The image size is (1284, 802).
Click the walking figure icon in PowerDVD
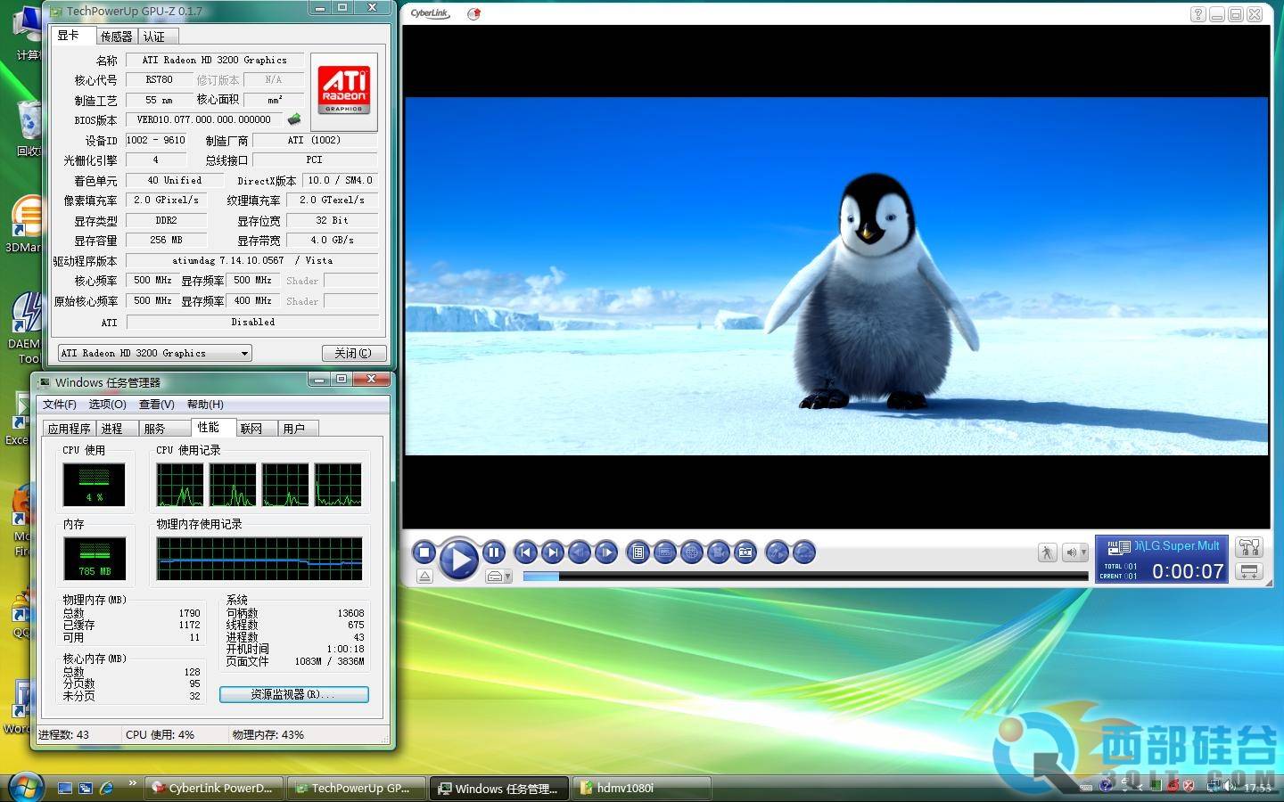1047,552
